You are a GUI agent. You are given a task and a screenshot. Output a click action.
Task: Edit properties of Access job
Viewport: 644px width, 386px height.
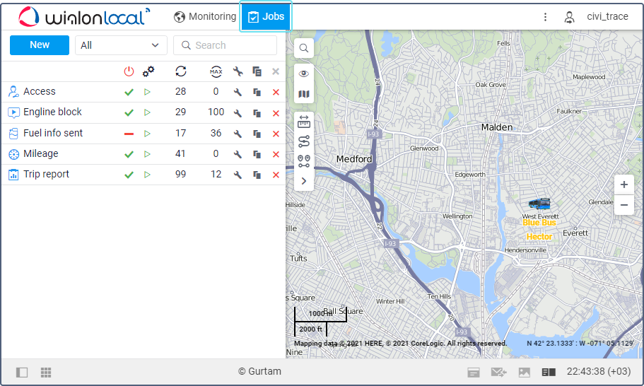click(238, 92)
